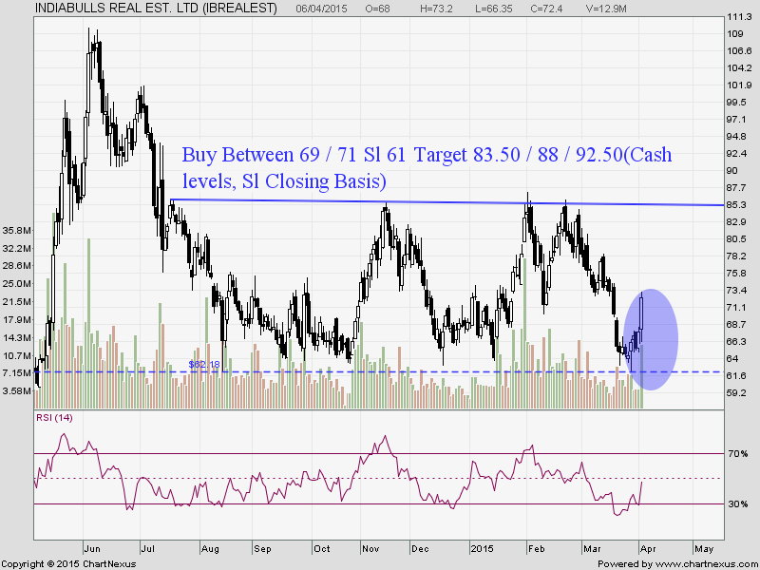Click the Nov month label on time axis
Image resolution: width=760 pixels, height=570 pixels.
(370, 549)
